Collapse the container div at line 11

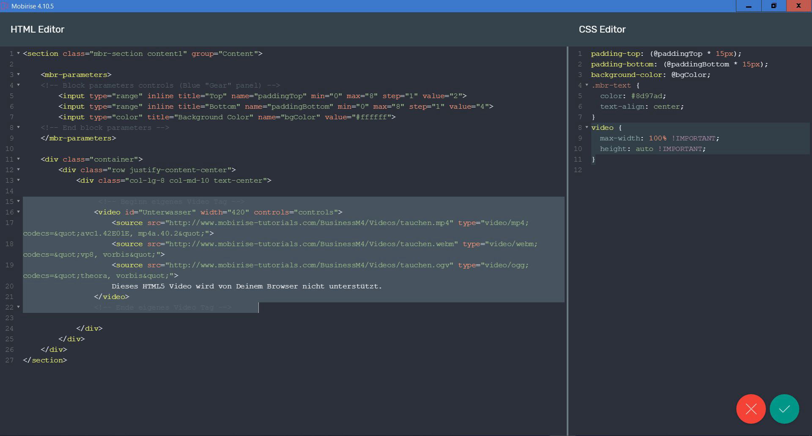[18, 159]
